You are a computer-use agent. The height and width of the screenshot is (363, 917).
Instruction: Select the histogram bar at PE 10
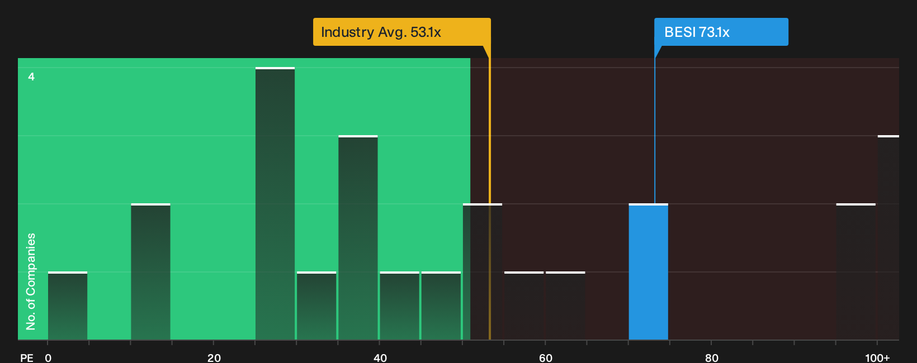[x=150, y=272]
